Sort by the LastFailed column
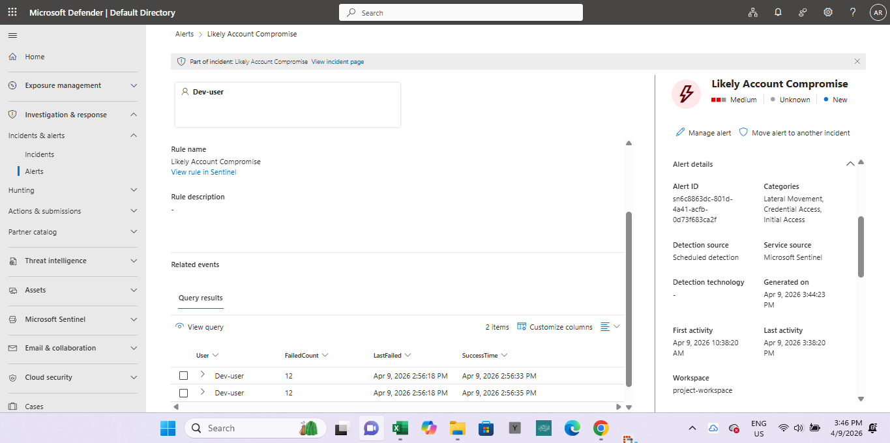This screenshot has width=890, height=443. point(392,355)
